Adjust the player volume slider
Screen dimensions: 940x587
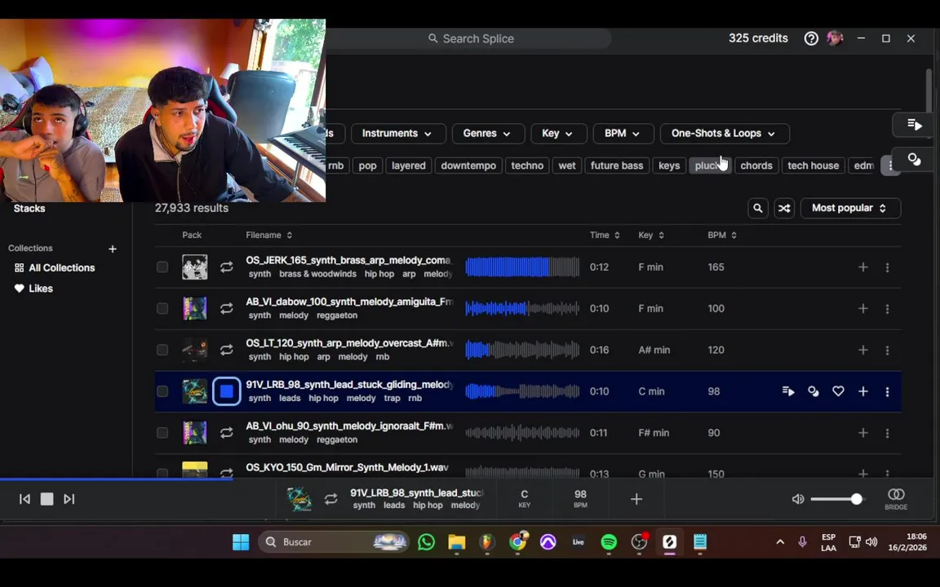(x=836, y=499)
